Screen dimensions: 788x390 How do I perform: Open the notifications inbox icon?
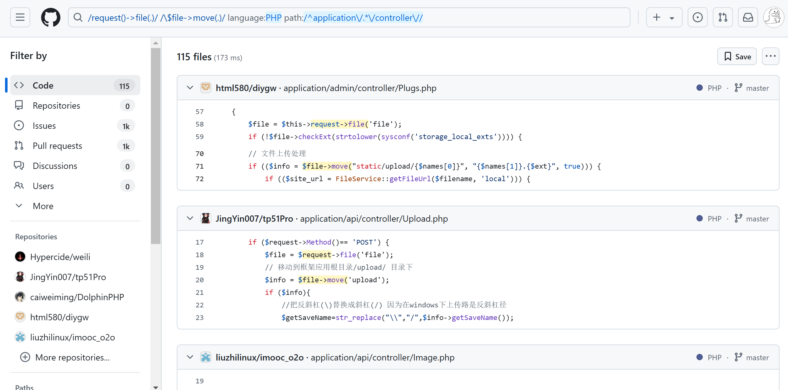(x=748, y=17)
